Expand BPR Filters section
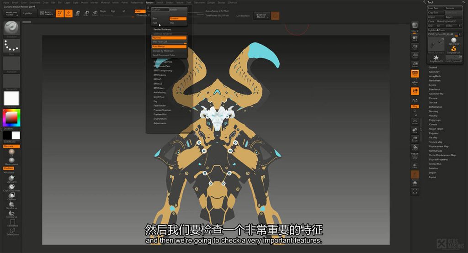Viewport: 468px width, 253px height. click(159, 88)
